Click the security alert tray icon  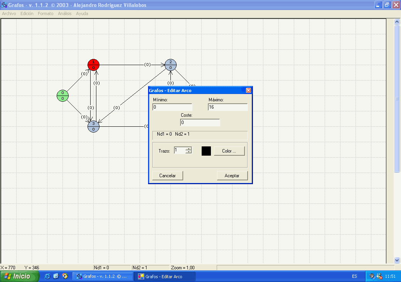point(379,276)
